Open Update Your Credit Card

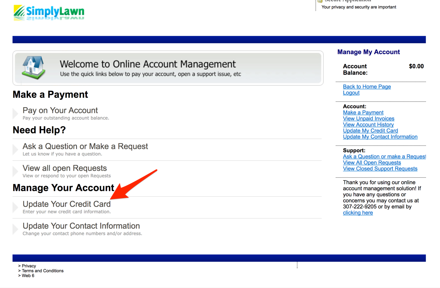[x=67, y=204]
